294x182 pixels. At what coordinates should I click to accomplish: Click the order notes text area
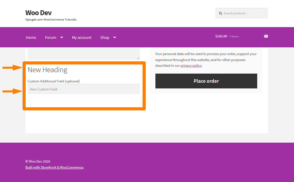(x=84, y=54)
